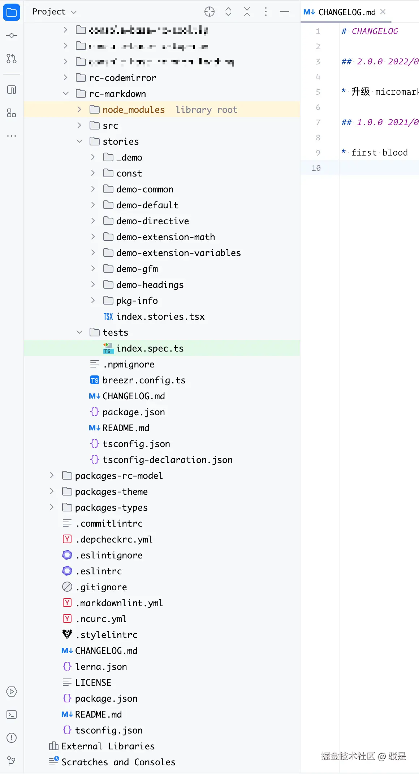Viewport: 419px width, 774px height.
Task: Click Expand All icon in Project panel
Action: click(x=228, y=12)
